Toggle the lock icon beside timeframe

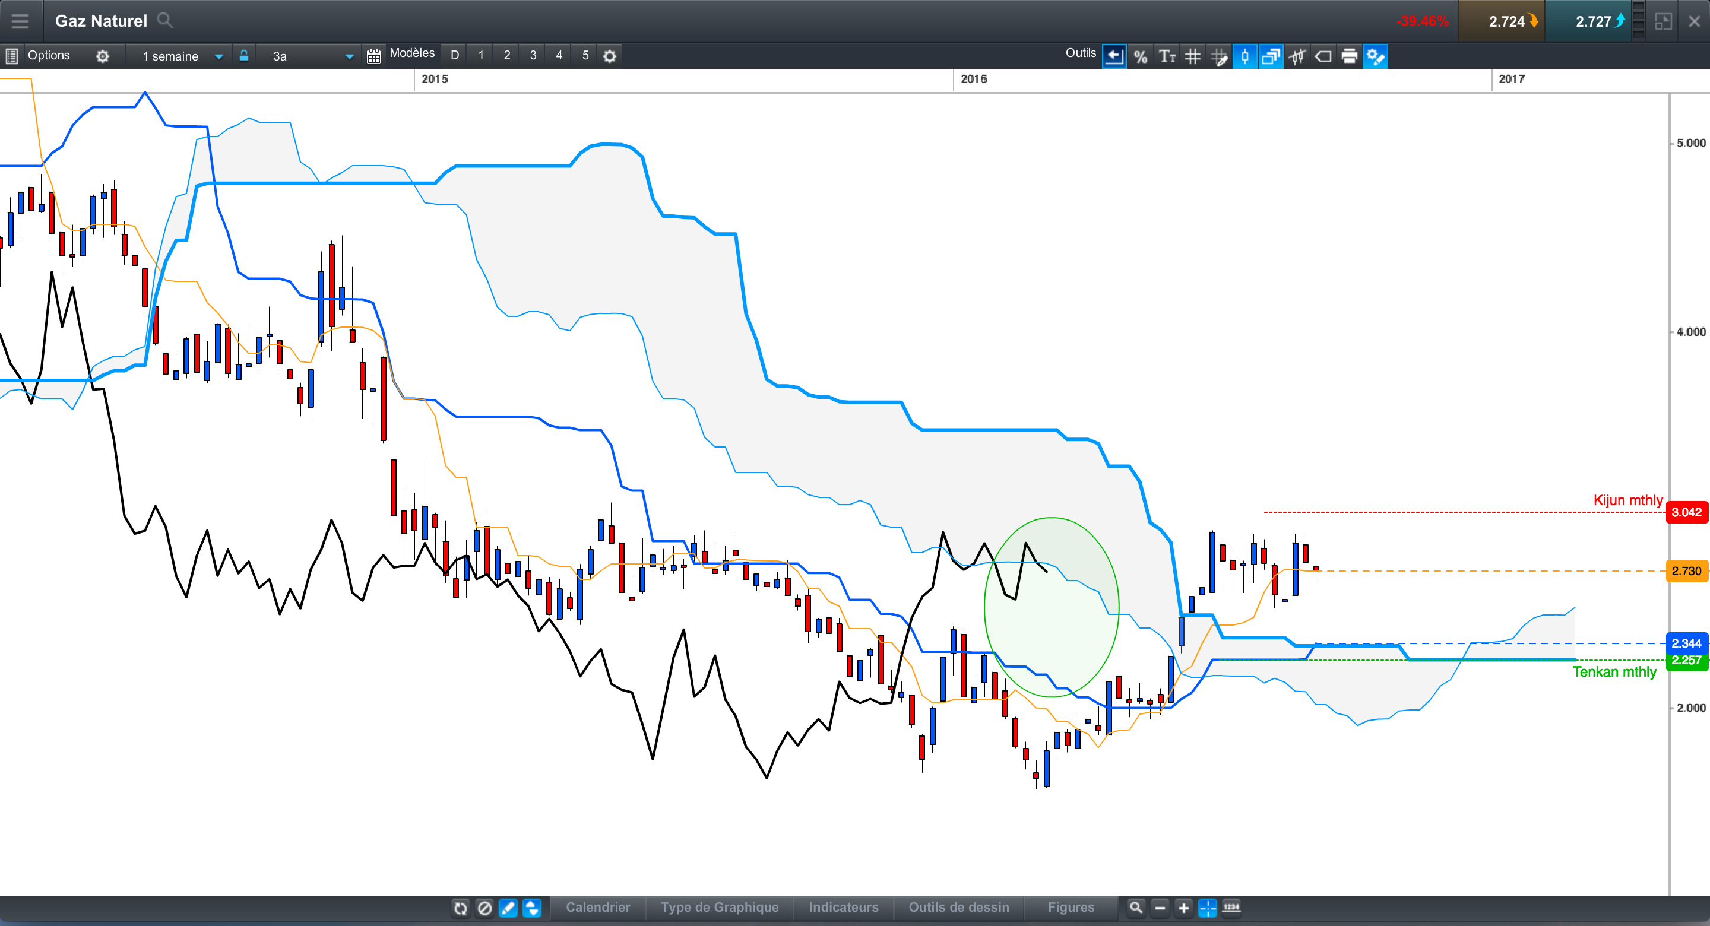[x=243, y=56]
